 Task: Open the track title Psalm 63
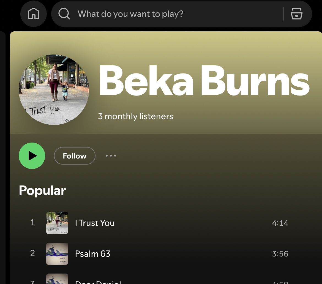(x=93, y=254)
